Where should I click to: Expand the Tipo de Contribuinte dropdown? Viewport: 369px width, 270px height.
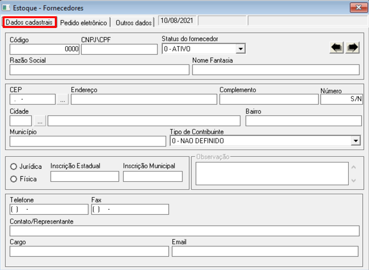[x=356, y=141]
